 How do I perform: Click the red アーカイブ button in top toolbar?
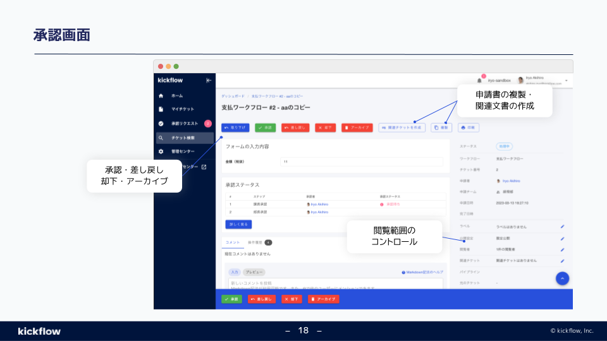(357, 128)
